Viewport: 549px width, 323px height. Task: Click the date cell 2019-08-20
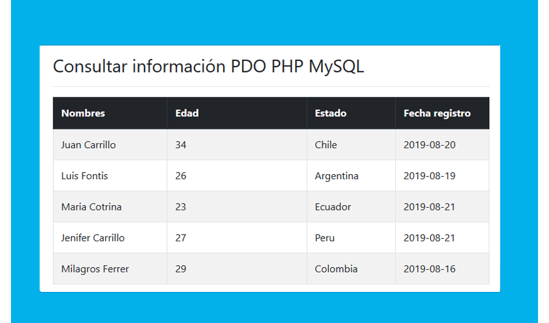click(x=429, y=145)
